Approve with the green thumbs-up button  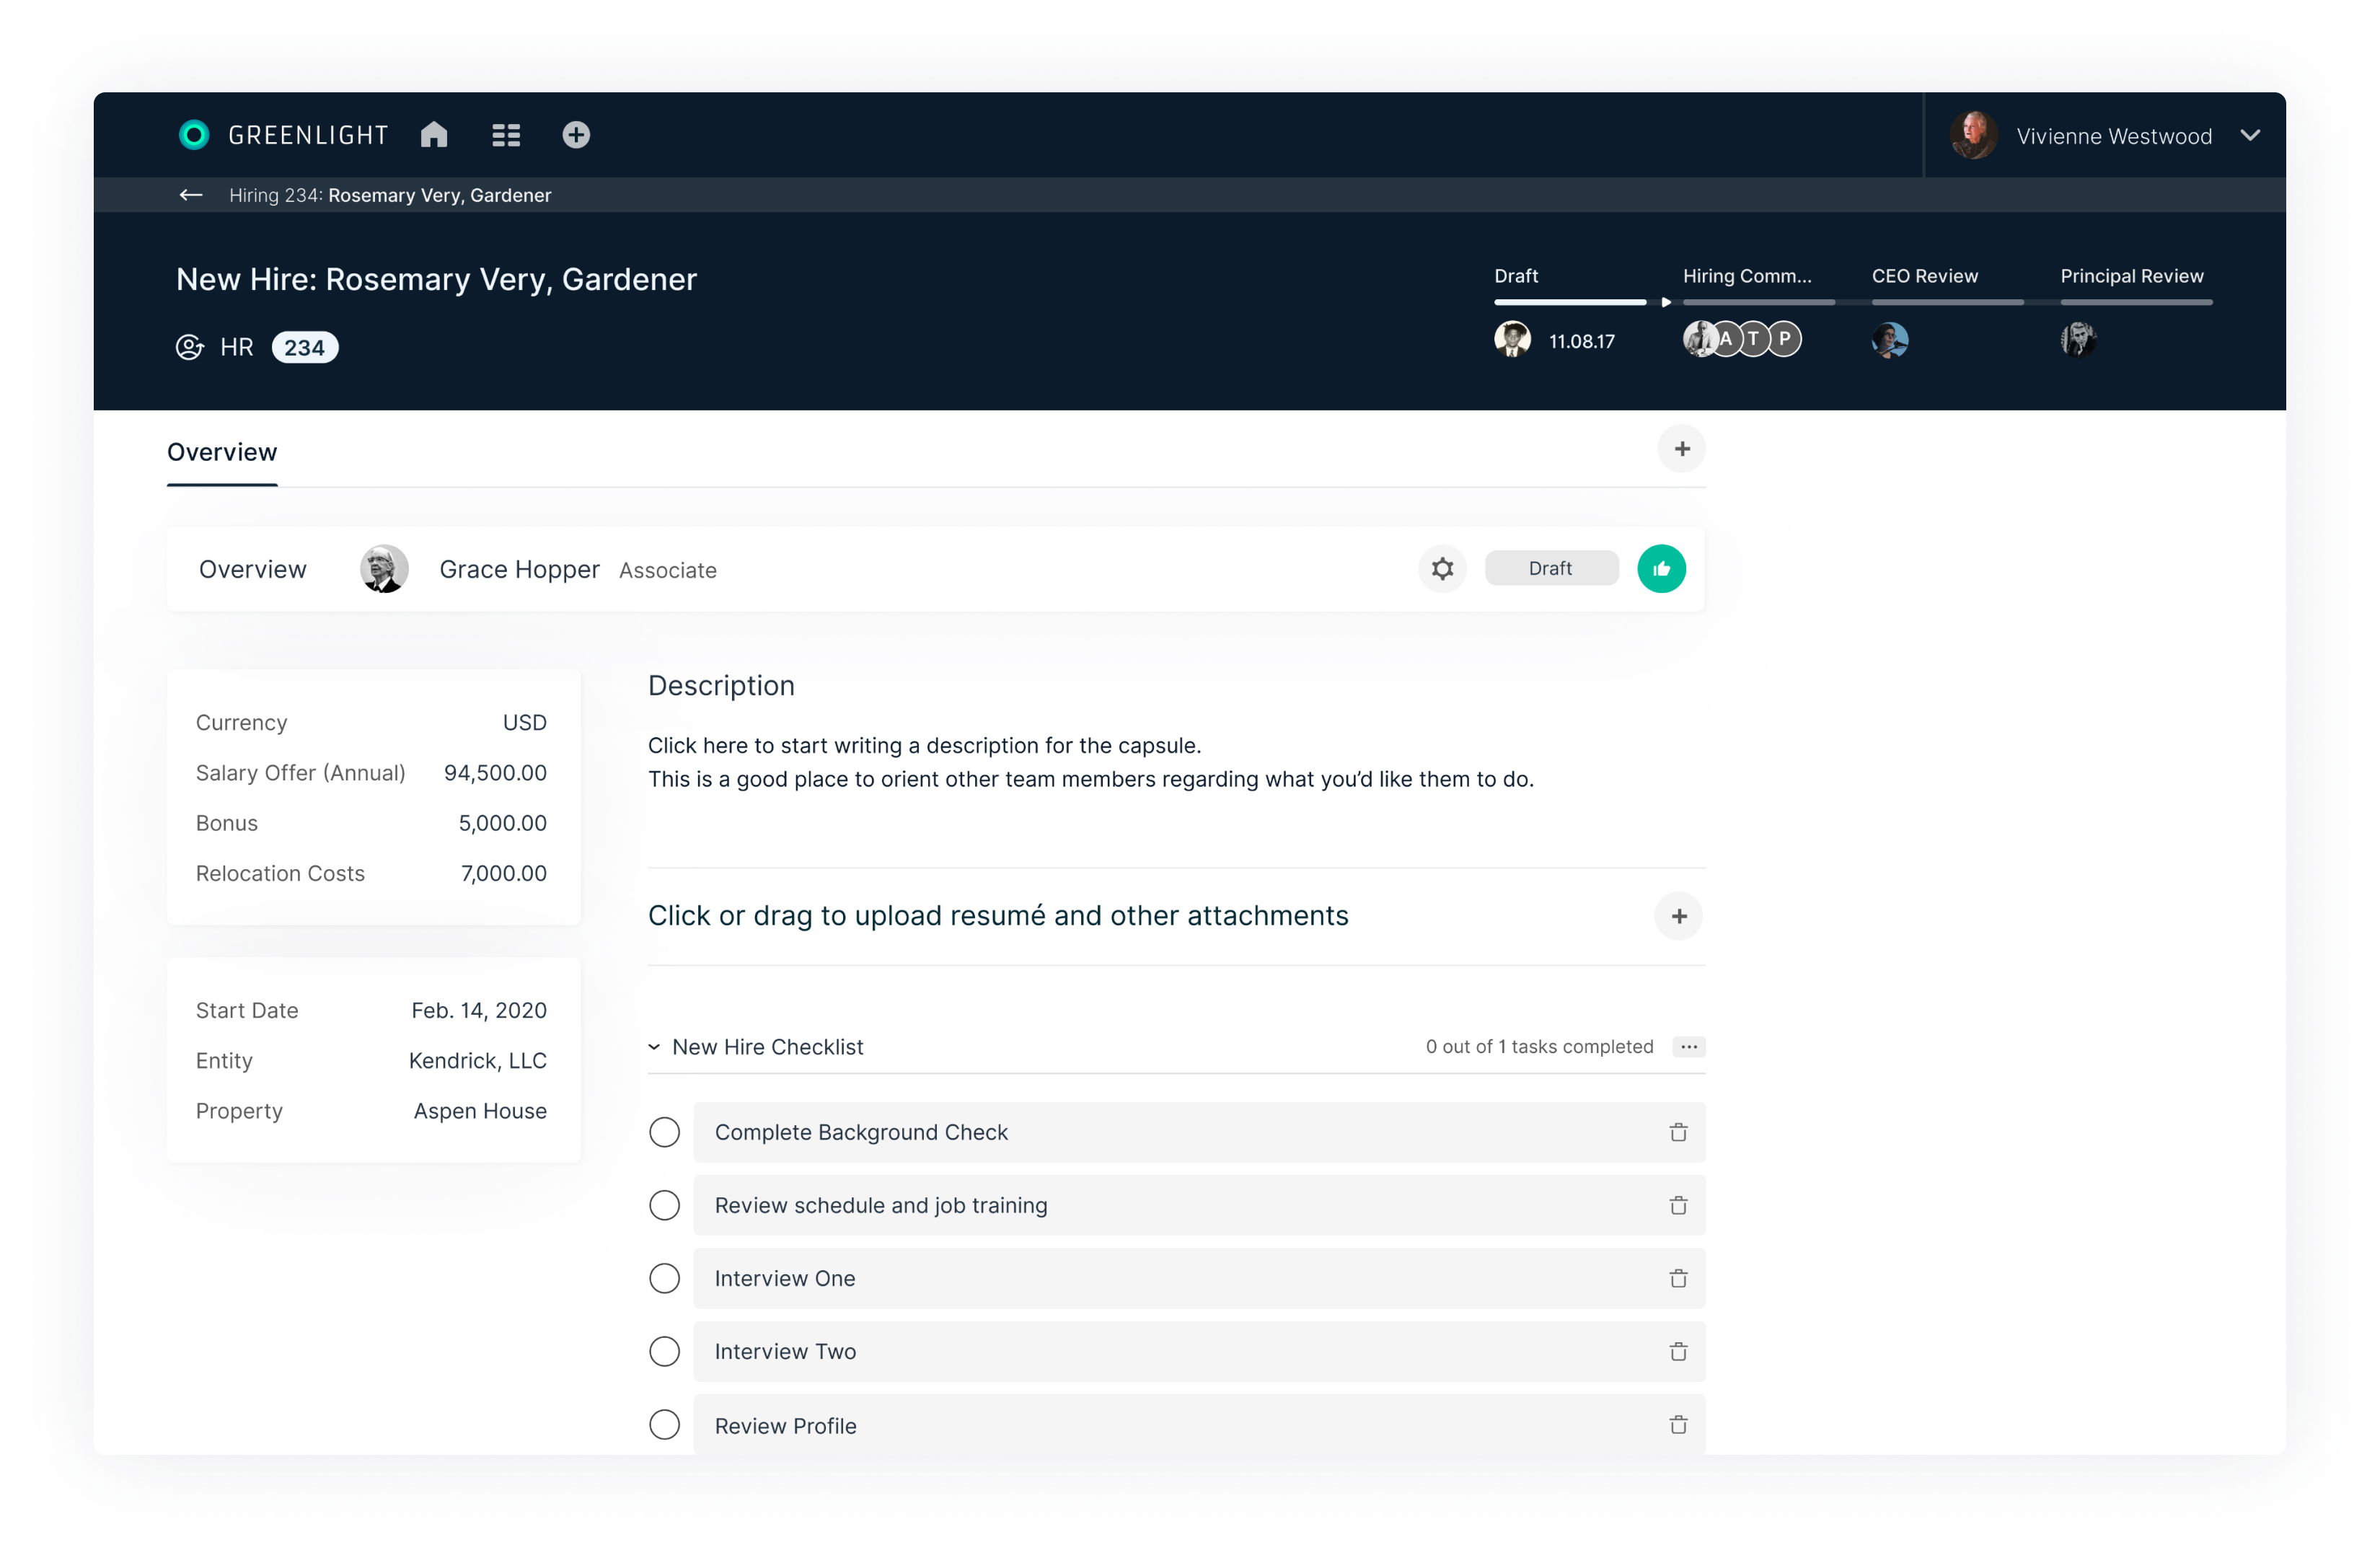click(1661, 569)
